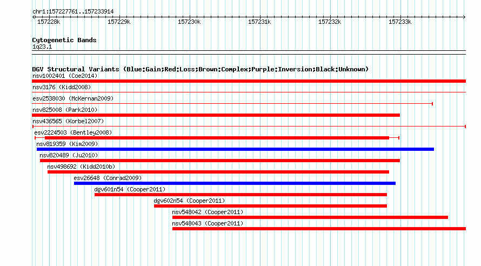Click the esv2224503 (Bentley2008) label

[x=73, y=132]
